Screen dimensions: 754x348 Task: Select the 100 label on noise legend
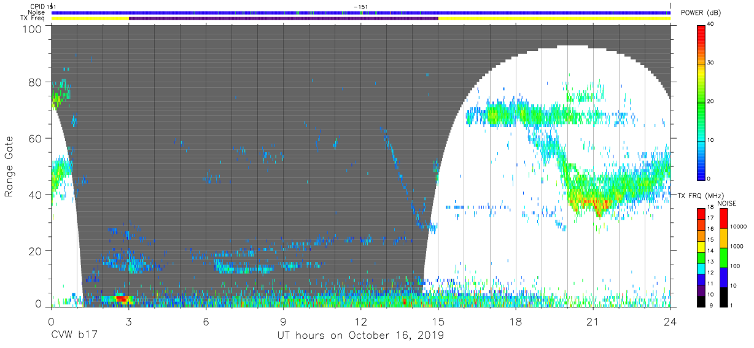[x=734, y=267]
